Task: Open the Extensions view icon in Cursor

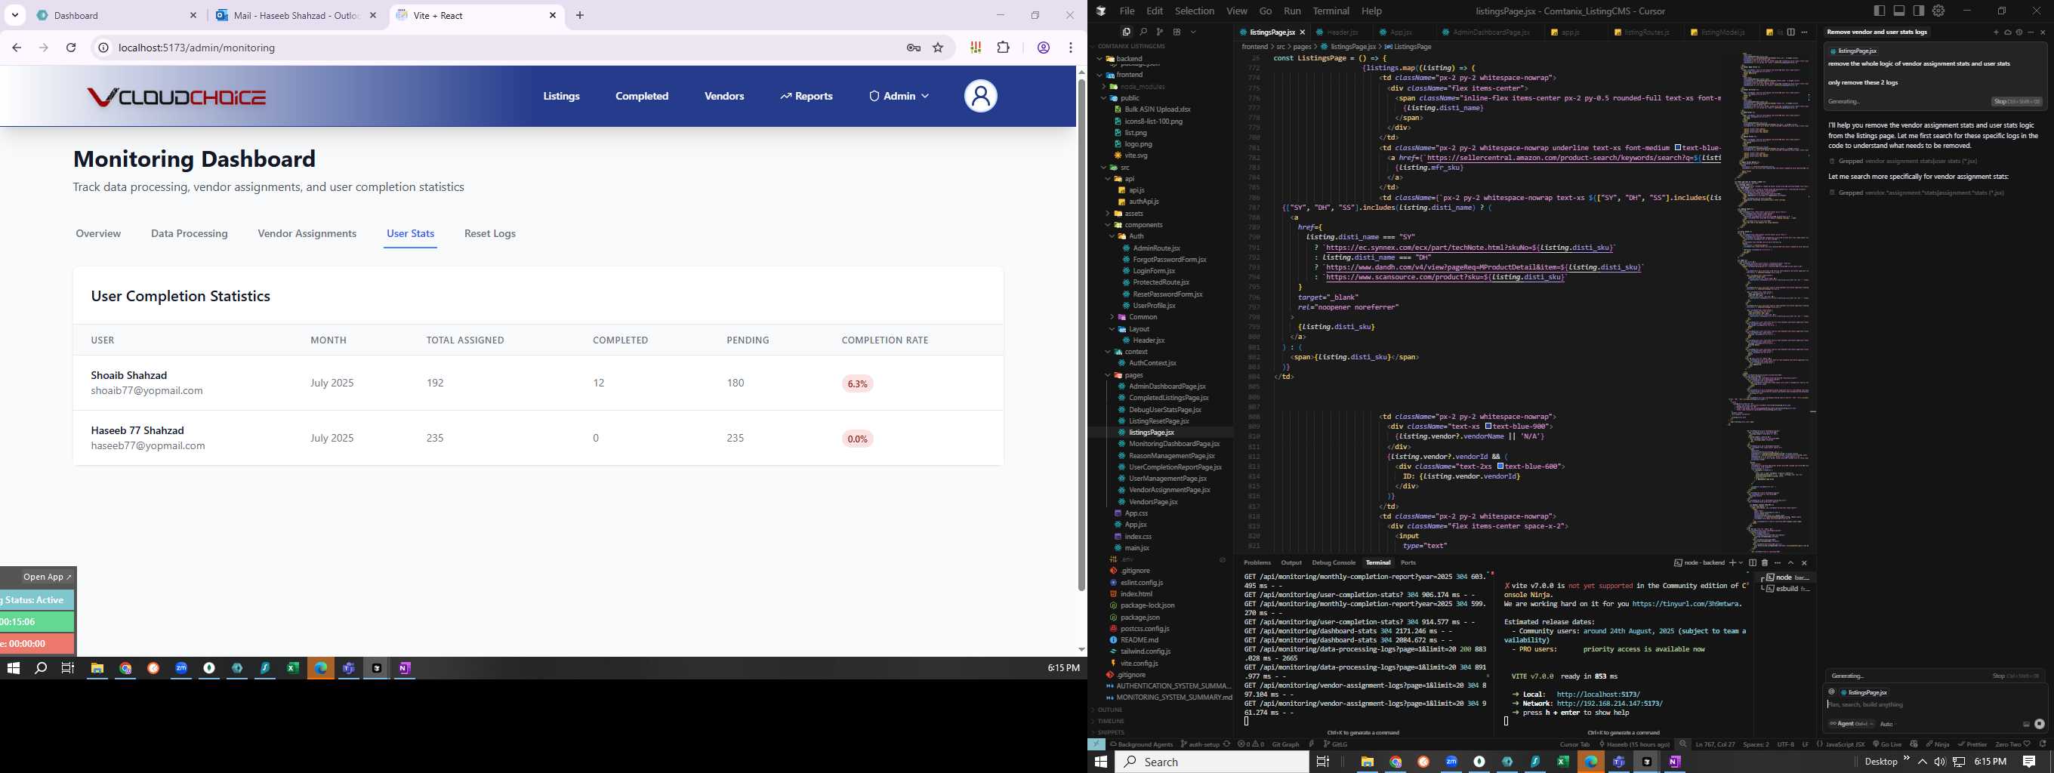Action: point(1177,32)
